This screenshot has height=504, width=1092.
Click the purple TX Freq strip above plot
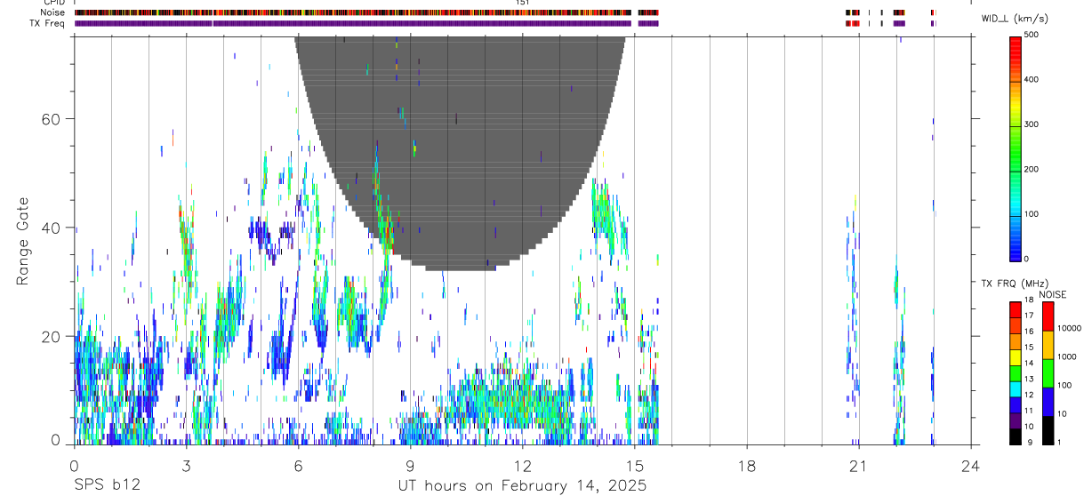tap(366, 23)
